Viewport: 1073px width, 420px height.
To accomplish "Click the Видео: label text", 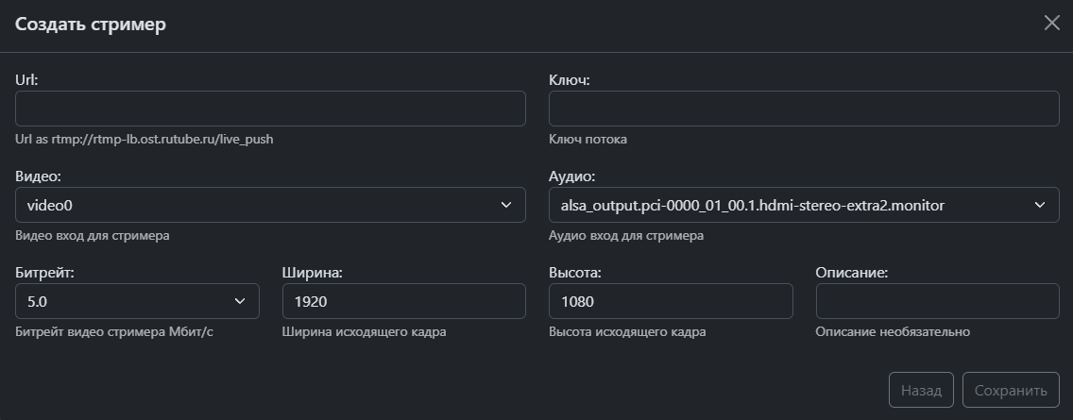I will 39,176.
